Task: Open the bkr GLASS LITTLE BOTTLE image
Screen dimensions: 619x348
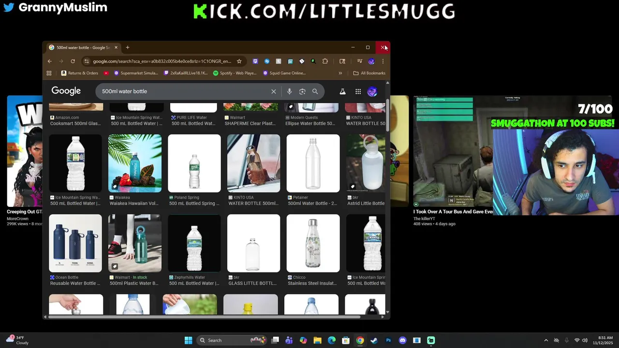Action: pos(253,243)
